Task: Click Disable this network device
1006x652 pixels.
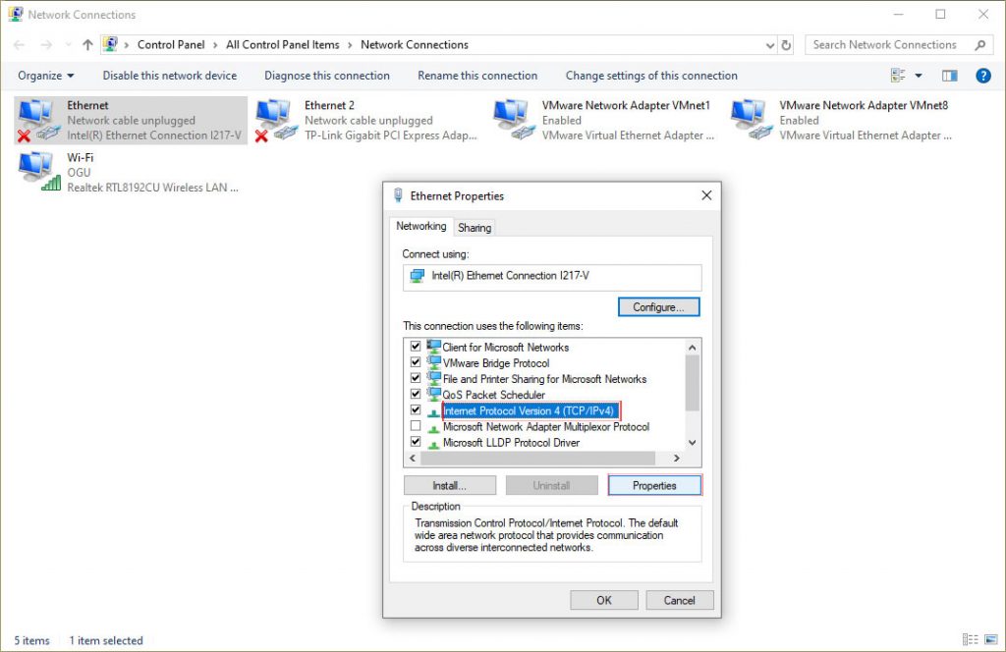Action: tap(169, 76)
